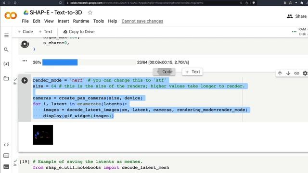Insert text cell via hover + Text
Viewport: 308px width, 173px height.
coord(192,72)
